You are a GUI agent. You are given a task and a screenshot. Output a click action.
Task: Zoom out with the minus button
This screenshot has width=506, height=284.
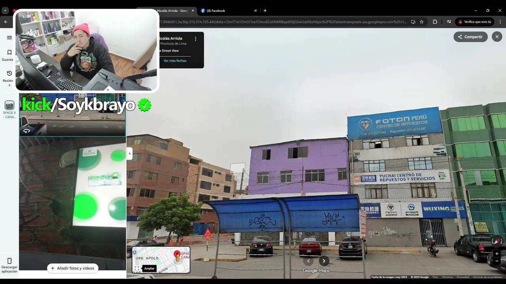(x=497, y=261)
